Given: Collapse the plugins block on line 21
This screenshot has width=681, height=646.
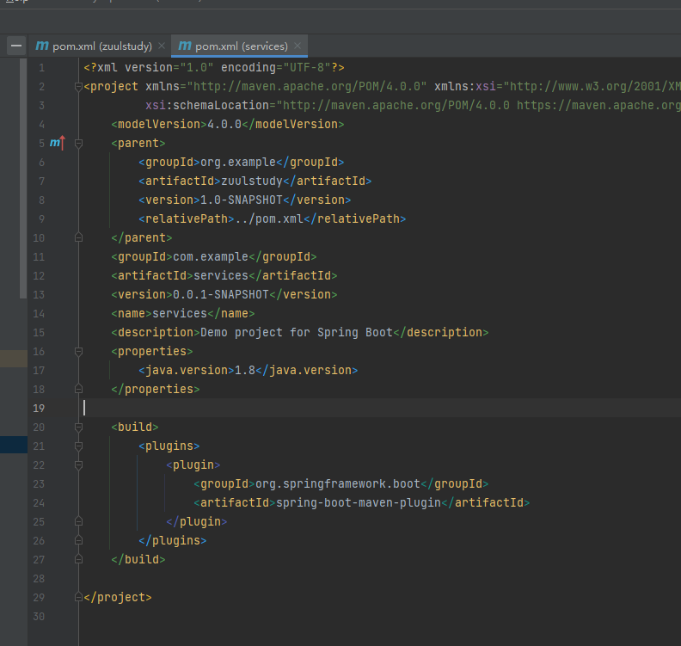Looking at the screenshot, I should tap(78, 446).
